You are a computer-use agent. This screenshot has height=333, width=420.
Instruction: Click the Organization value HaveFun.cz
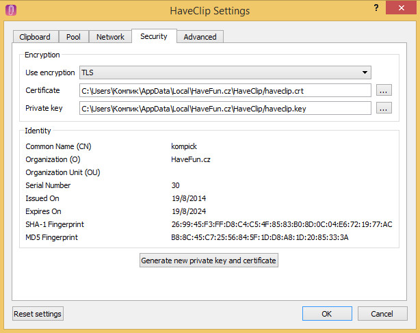190,159
